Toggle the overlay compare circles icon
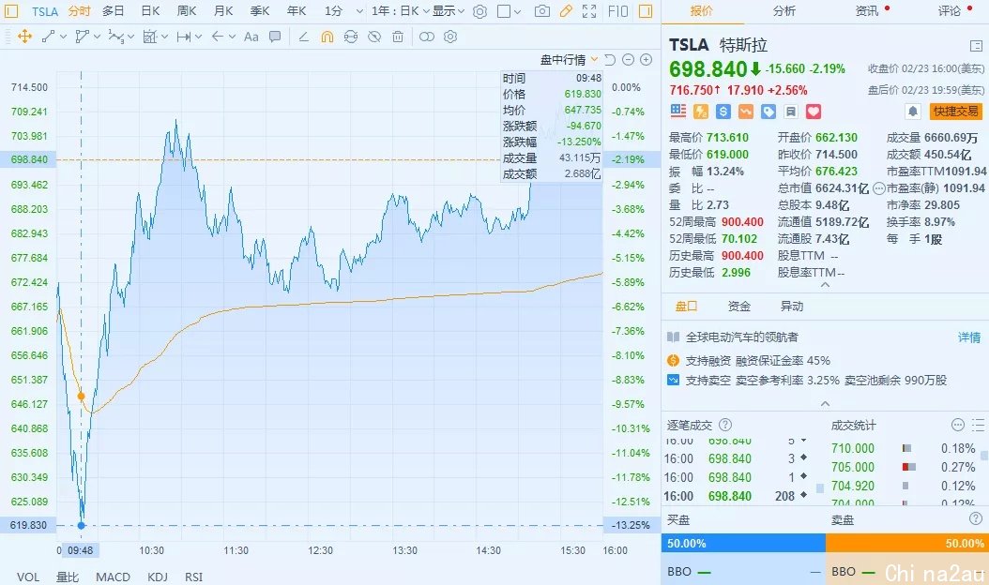Image resolution: width=989 pixels, height=585 pixels. click(x=426, y=37)
